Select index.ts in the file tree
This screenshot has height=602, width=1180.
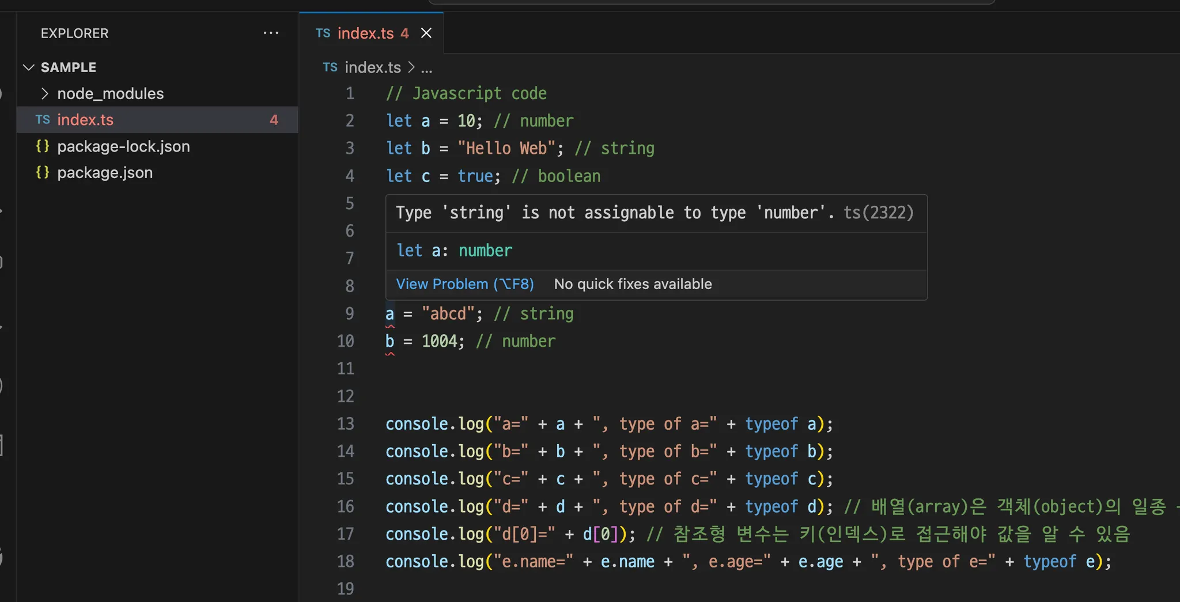click(85, 120)
